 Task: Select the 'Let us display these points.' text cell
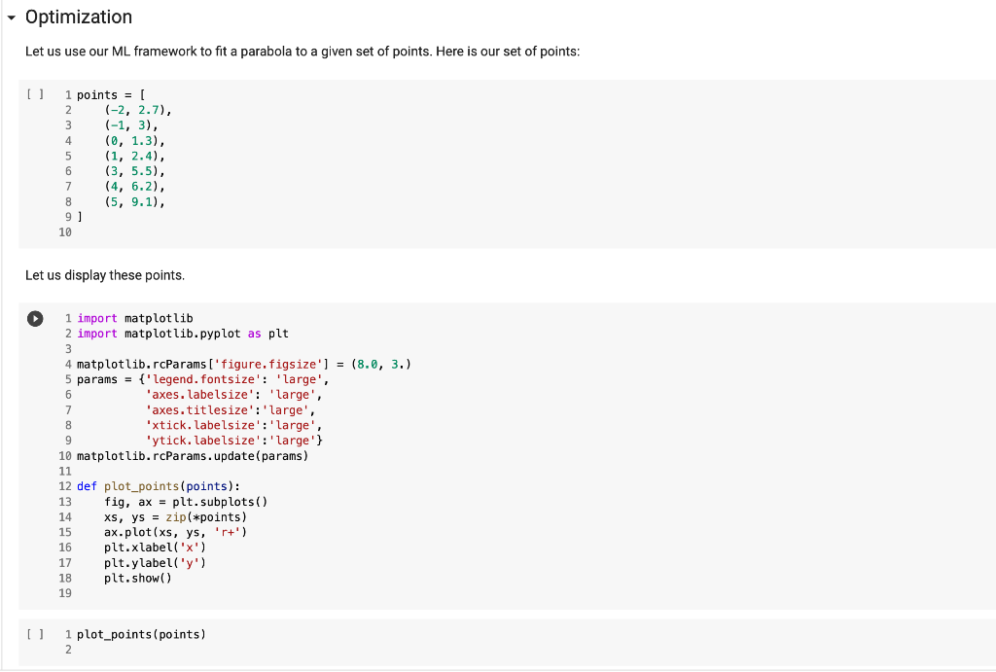pos(105,275)
